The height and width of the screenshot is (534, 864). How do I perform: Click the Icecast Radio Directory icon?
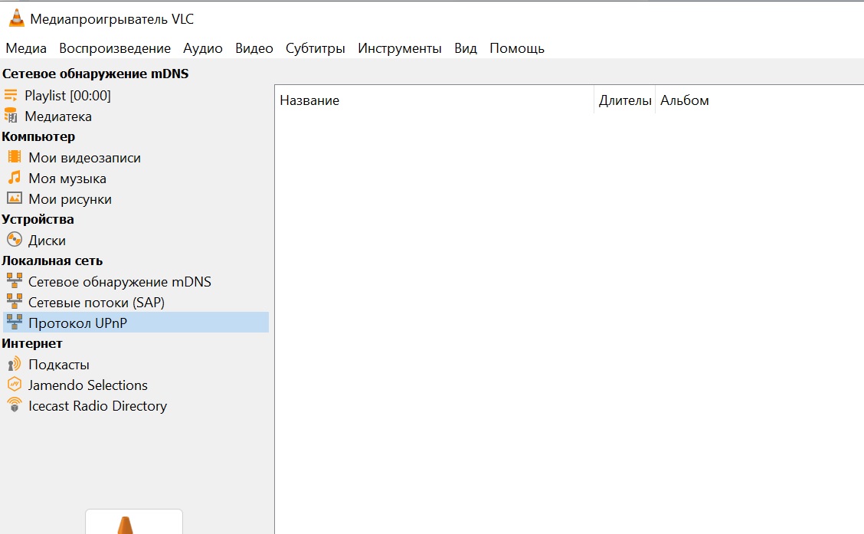[x=15, y=405]
